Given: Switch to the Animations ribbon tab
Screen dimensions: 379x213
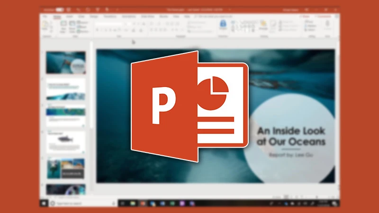Looking at the screenshot, I should (128, 17).
